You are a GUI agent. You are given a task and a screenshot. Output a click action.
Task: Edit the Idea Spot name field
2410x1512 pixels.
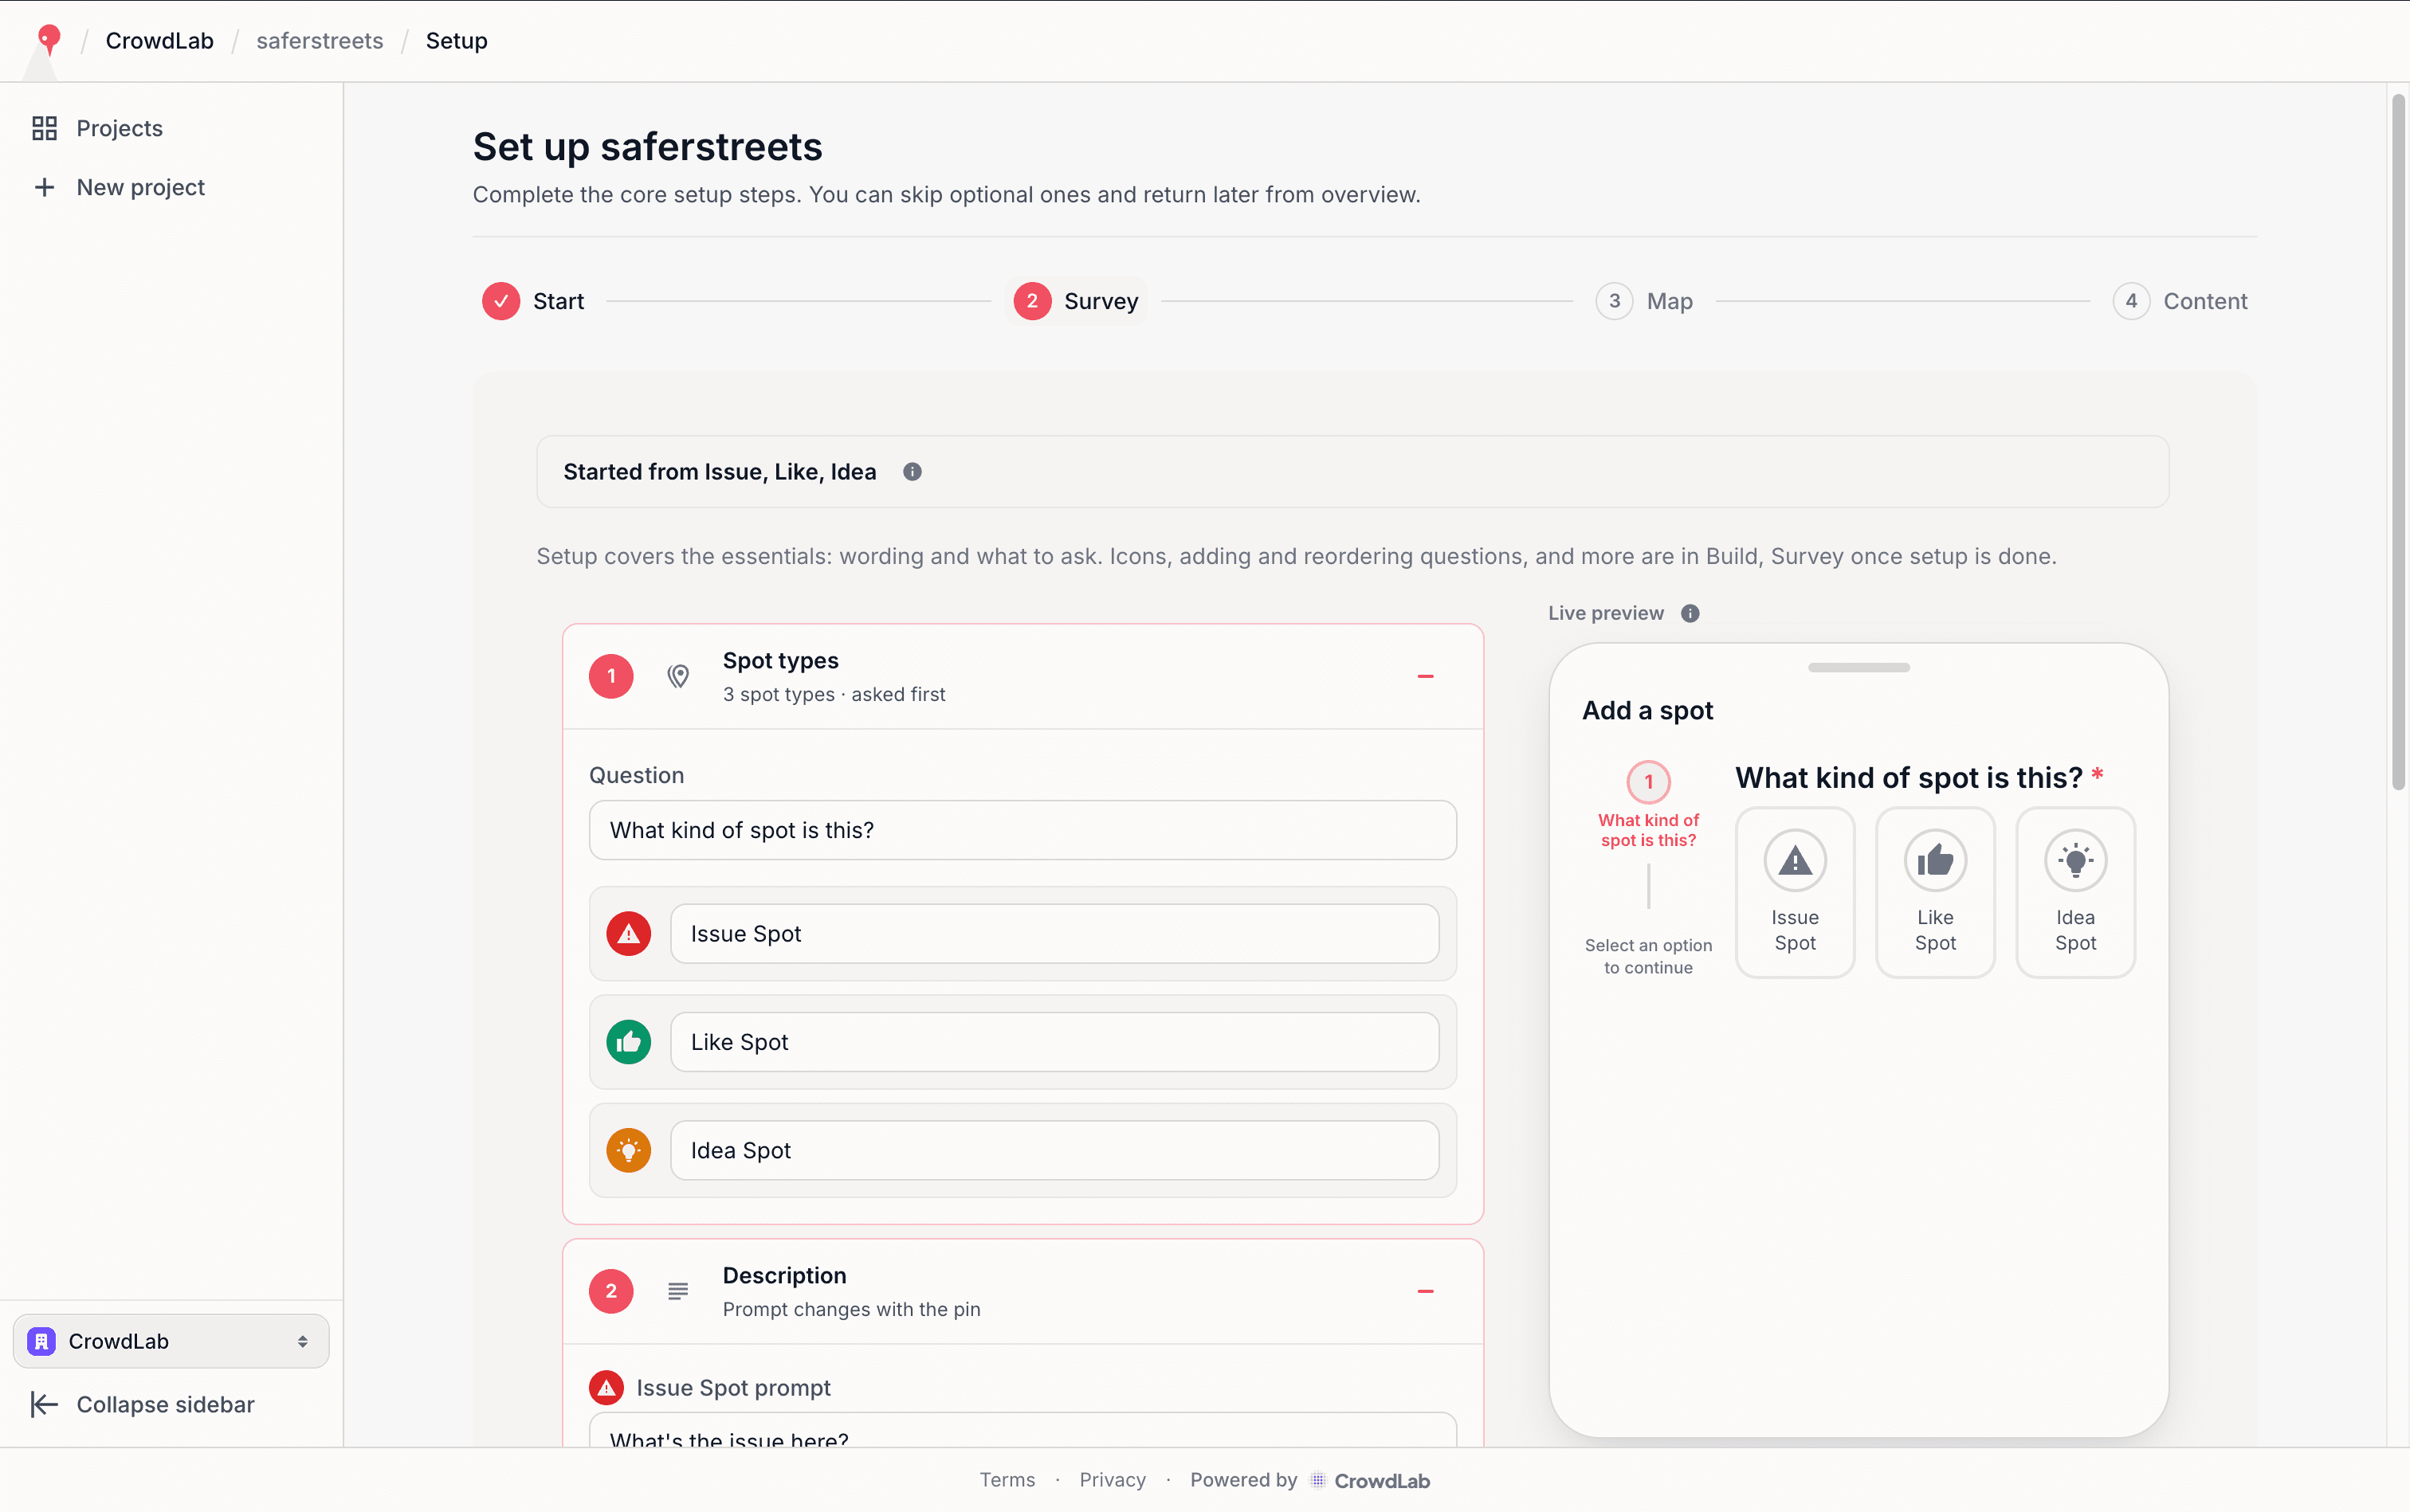[x=1054, y=1150]
